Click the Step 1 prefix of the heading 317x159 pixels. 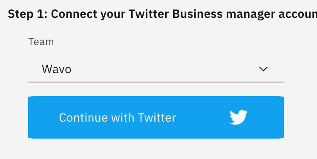pyautogui.click(x=28, y=14)
